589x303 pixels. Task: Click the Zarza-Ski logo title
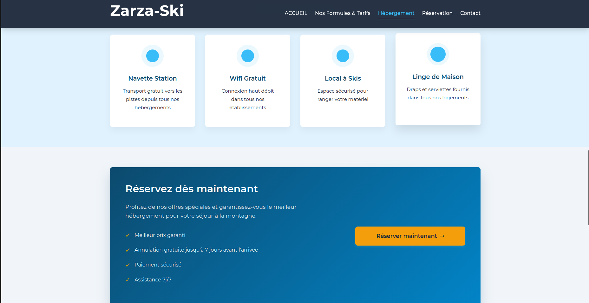tap(147, 11)
